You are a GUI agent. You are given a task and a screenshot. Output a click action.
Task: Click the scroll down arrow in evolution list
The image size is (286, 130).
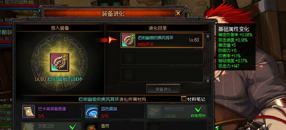(x=208, y=80)
